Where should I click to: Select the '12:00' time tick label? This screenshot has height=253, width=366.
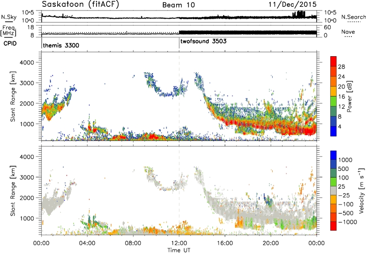click(179, 243)
